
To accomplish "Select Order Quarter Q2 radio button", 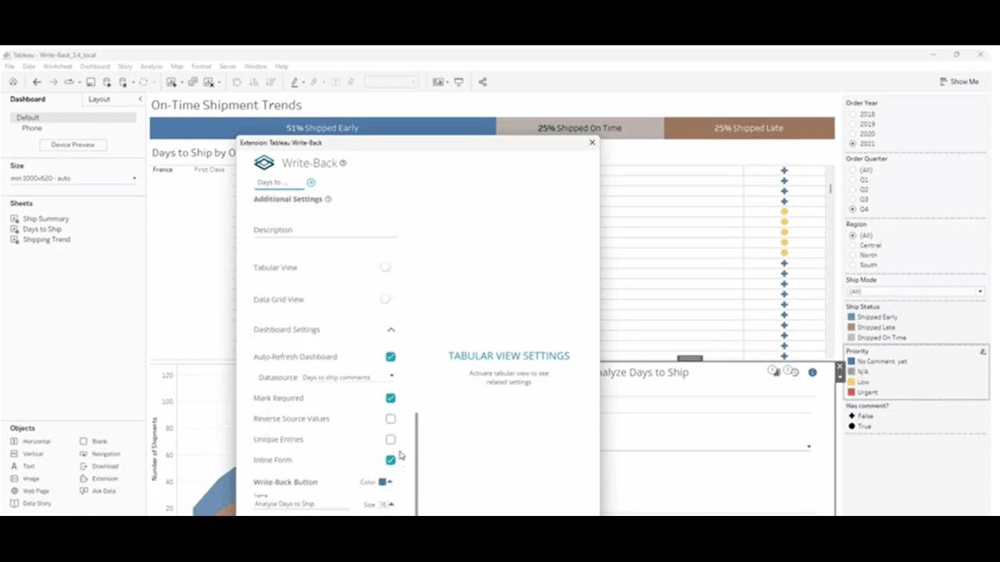I will click(x=852, y=190).
